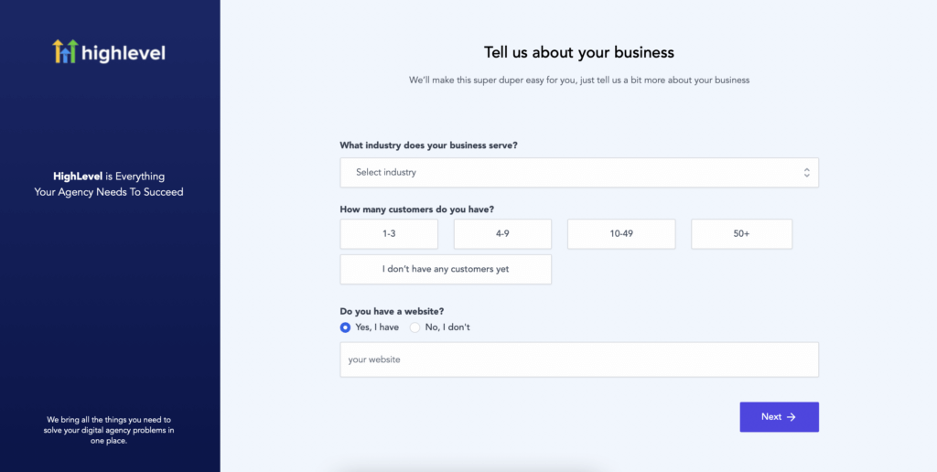Click the highlevel wordmark text logo

pos(124,53)
